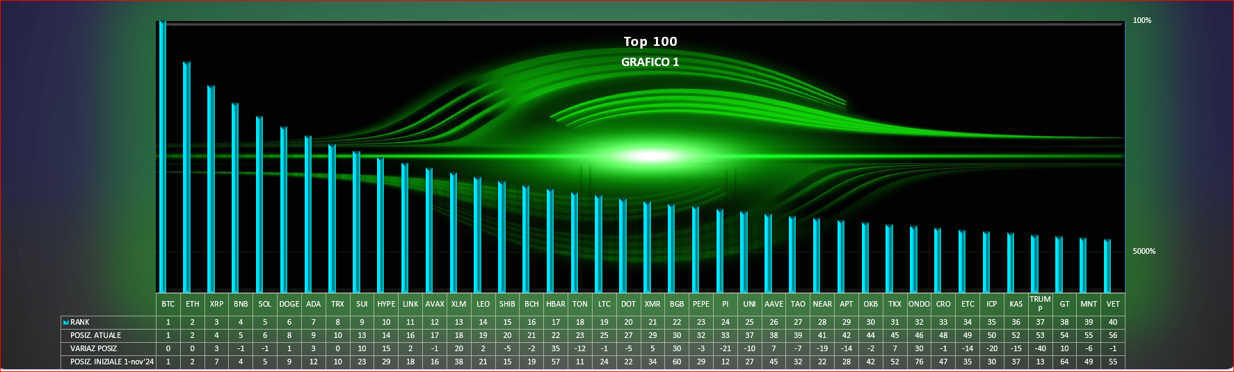Select the UNI column header
Viewport: 1234px width, 372px height.
click(x=750, y=305)
